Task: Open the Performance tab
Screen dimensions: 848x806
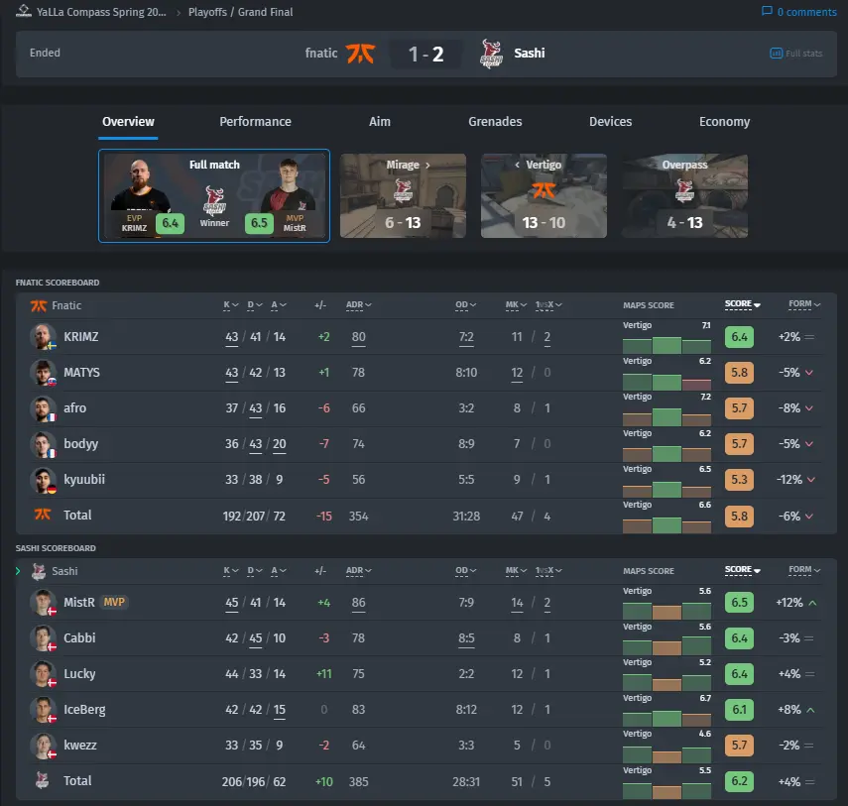Action: (x=255, y=122)
